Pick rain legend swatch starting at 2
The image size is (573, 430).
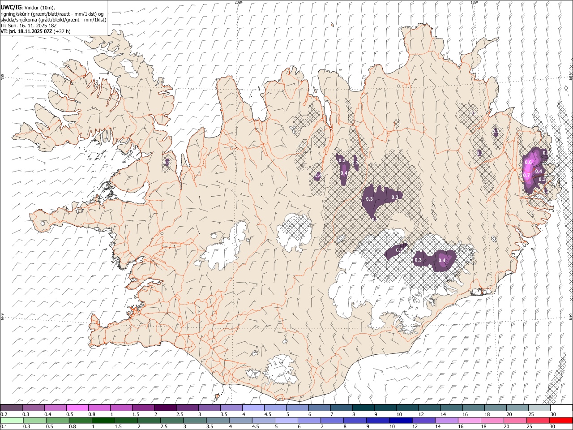[149, 420]
